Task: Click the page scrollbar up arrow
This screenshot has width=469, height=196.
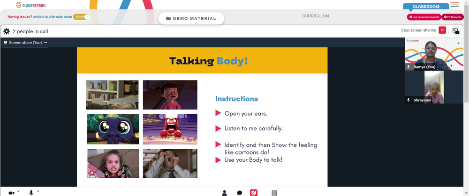Action: (467, 2)
